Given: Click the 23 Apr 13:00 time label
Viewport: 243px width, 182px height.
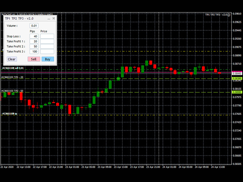Looking at the screenshot, I should tap(121, 167).
